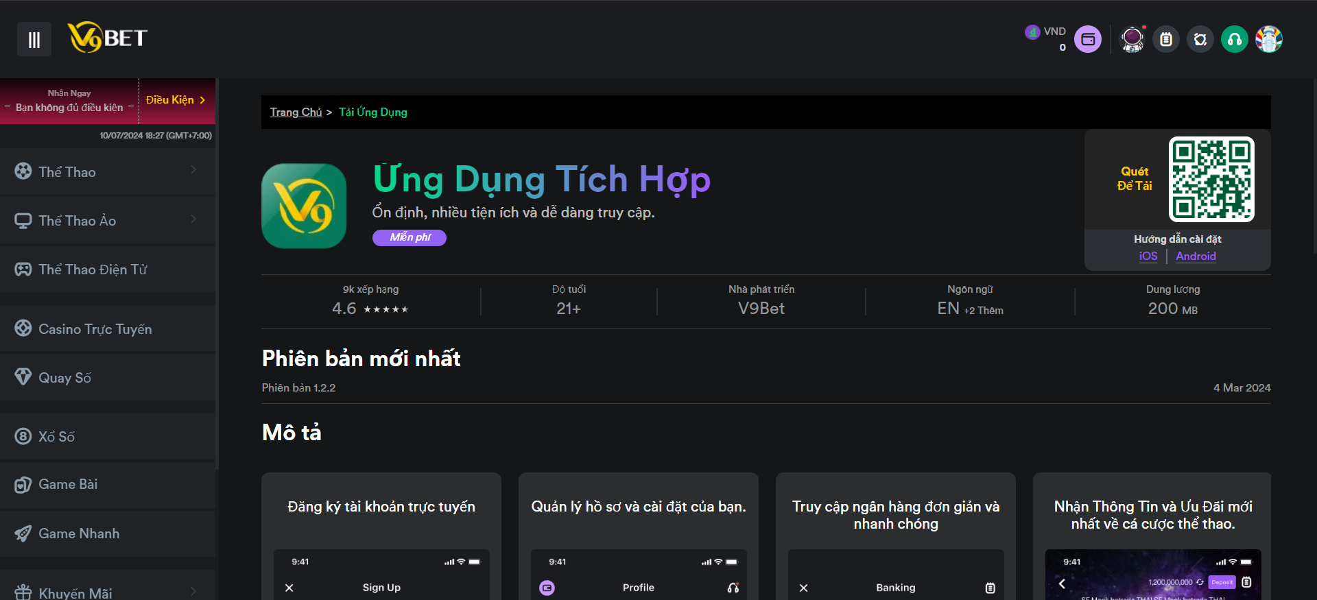Click the Euro trophy icon
The height and width of the screenshot is (600, 1317).
click(x=1269, y=39)
